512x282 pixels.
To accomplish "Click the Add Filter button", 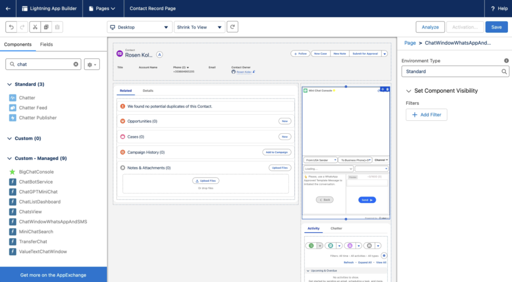I will 426,115.
